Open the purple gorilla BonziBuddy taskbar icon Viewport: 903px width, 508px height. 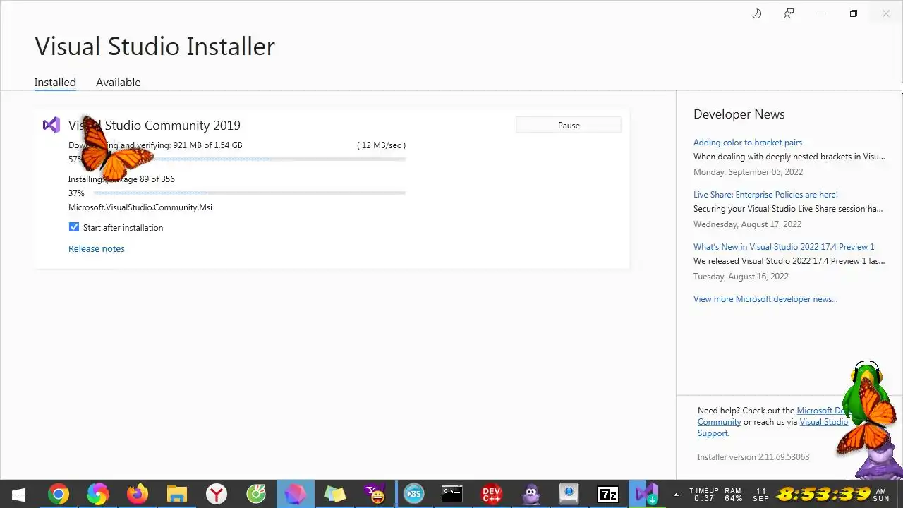coord(531,494)
